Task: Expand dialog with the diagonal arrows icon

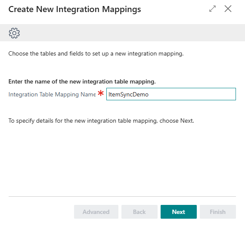Action: [x=212, y=9]
